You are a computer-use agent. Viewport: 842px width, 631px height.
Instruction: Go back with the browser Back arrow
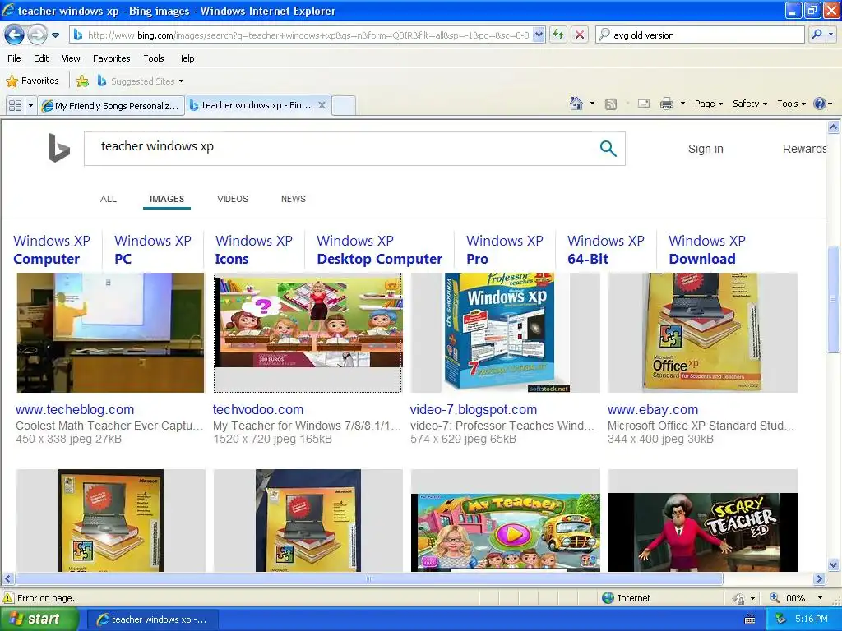pos(15,35)
